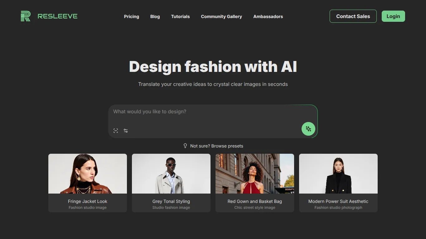Select the Modern Power Suit Aesthetic thumbnail
The width and height of the screenshot is (426, 239).
point(338,174)
